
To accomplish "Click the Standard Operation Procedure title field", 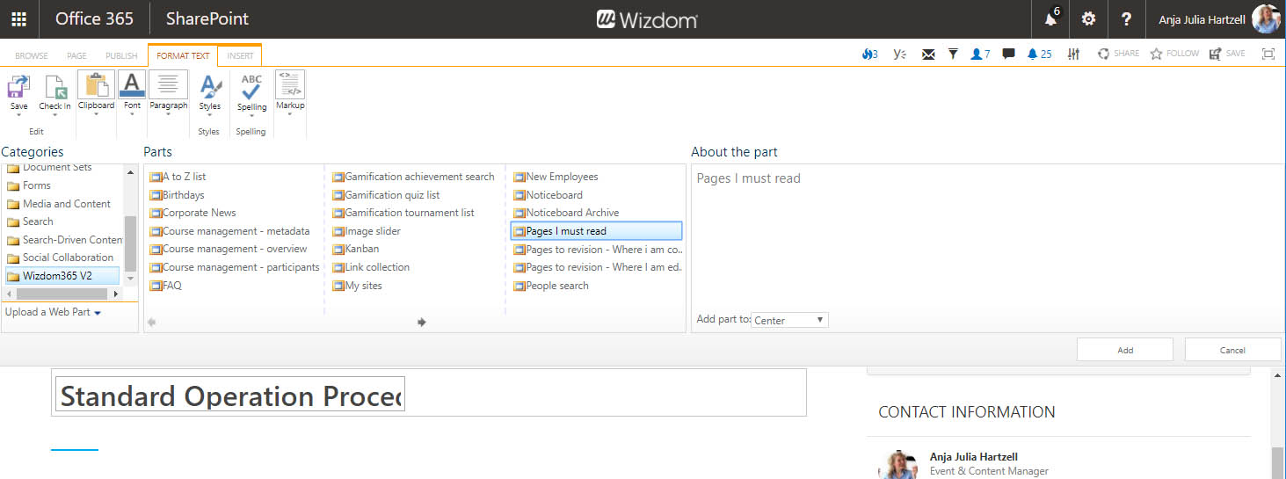I will (230, 396).
